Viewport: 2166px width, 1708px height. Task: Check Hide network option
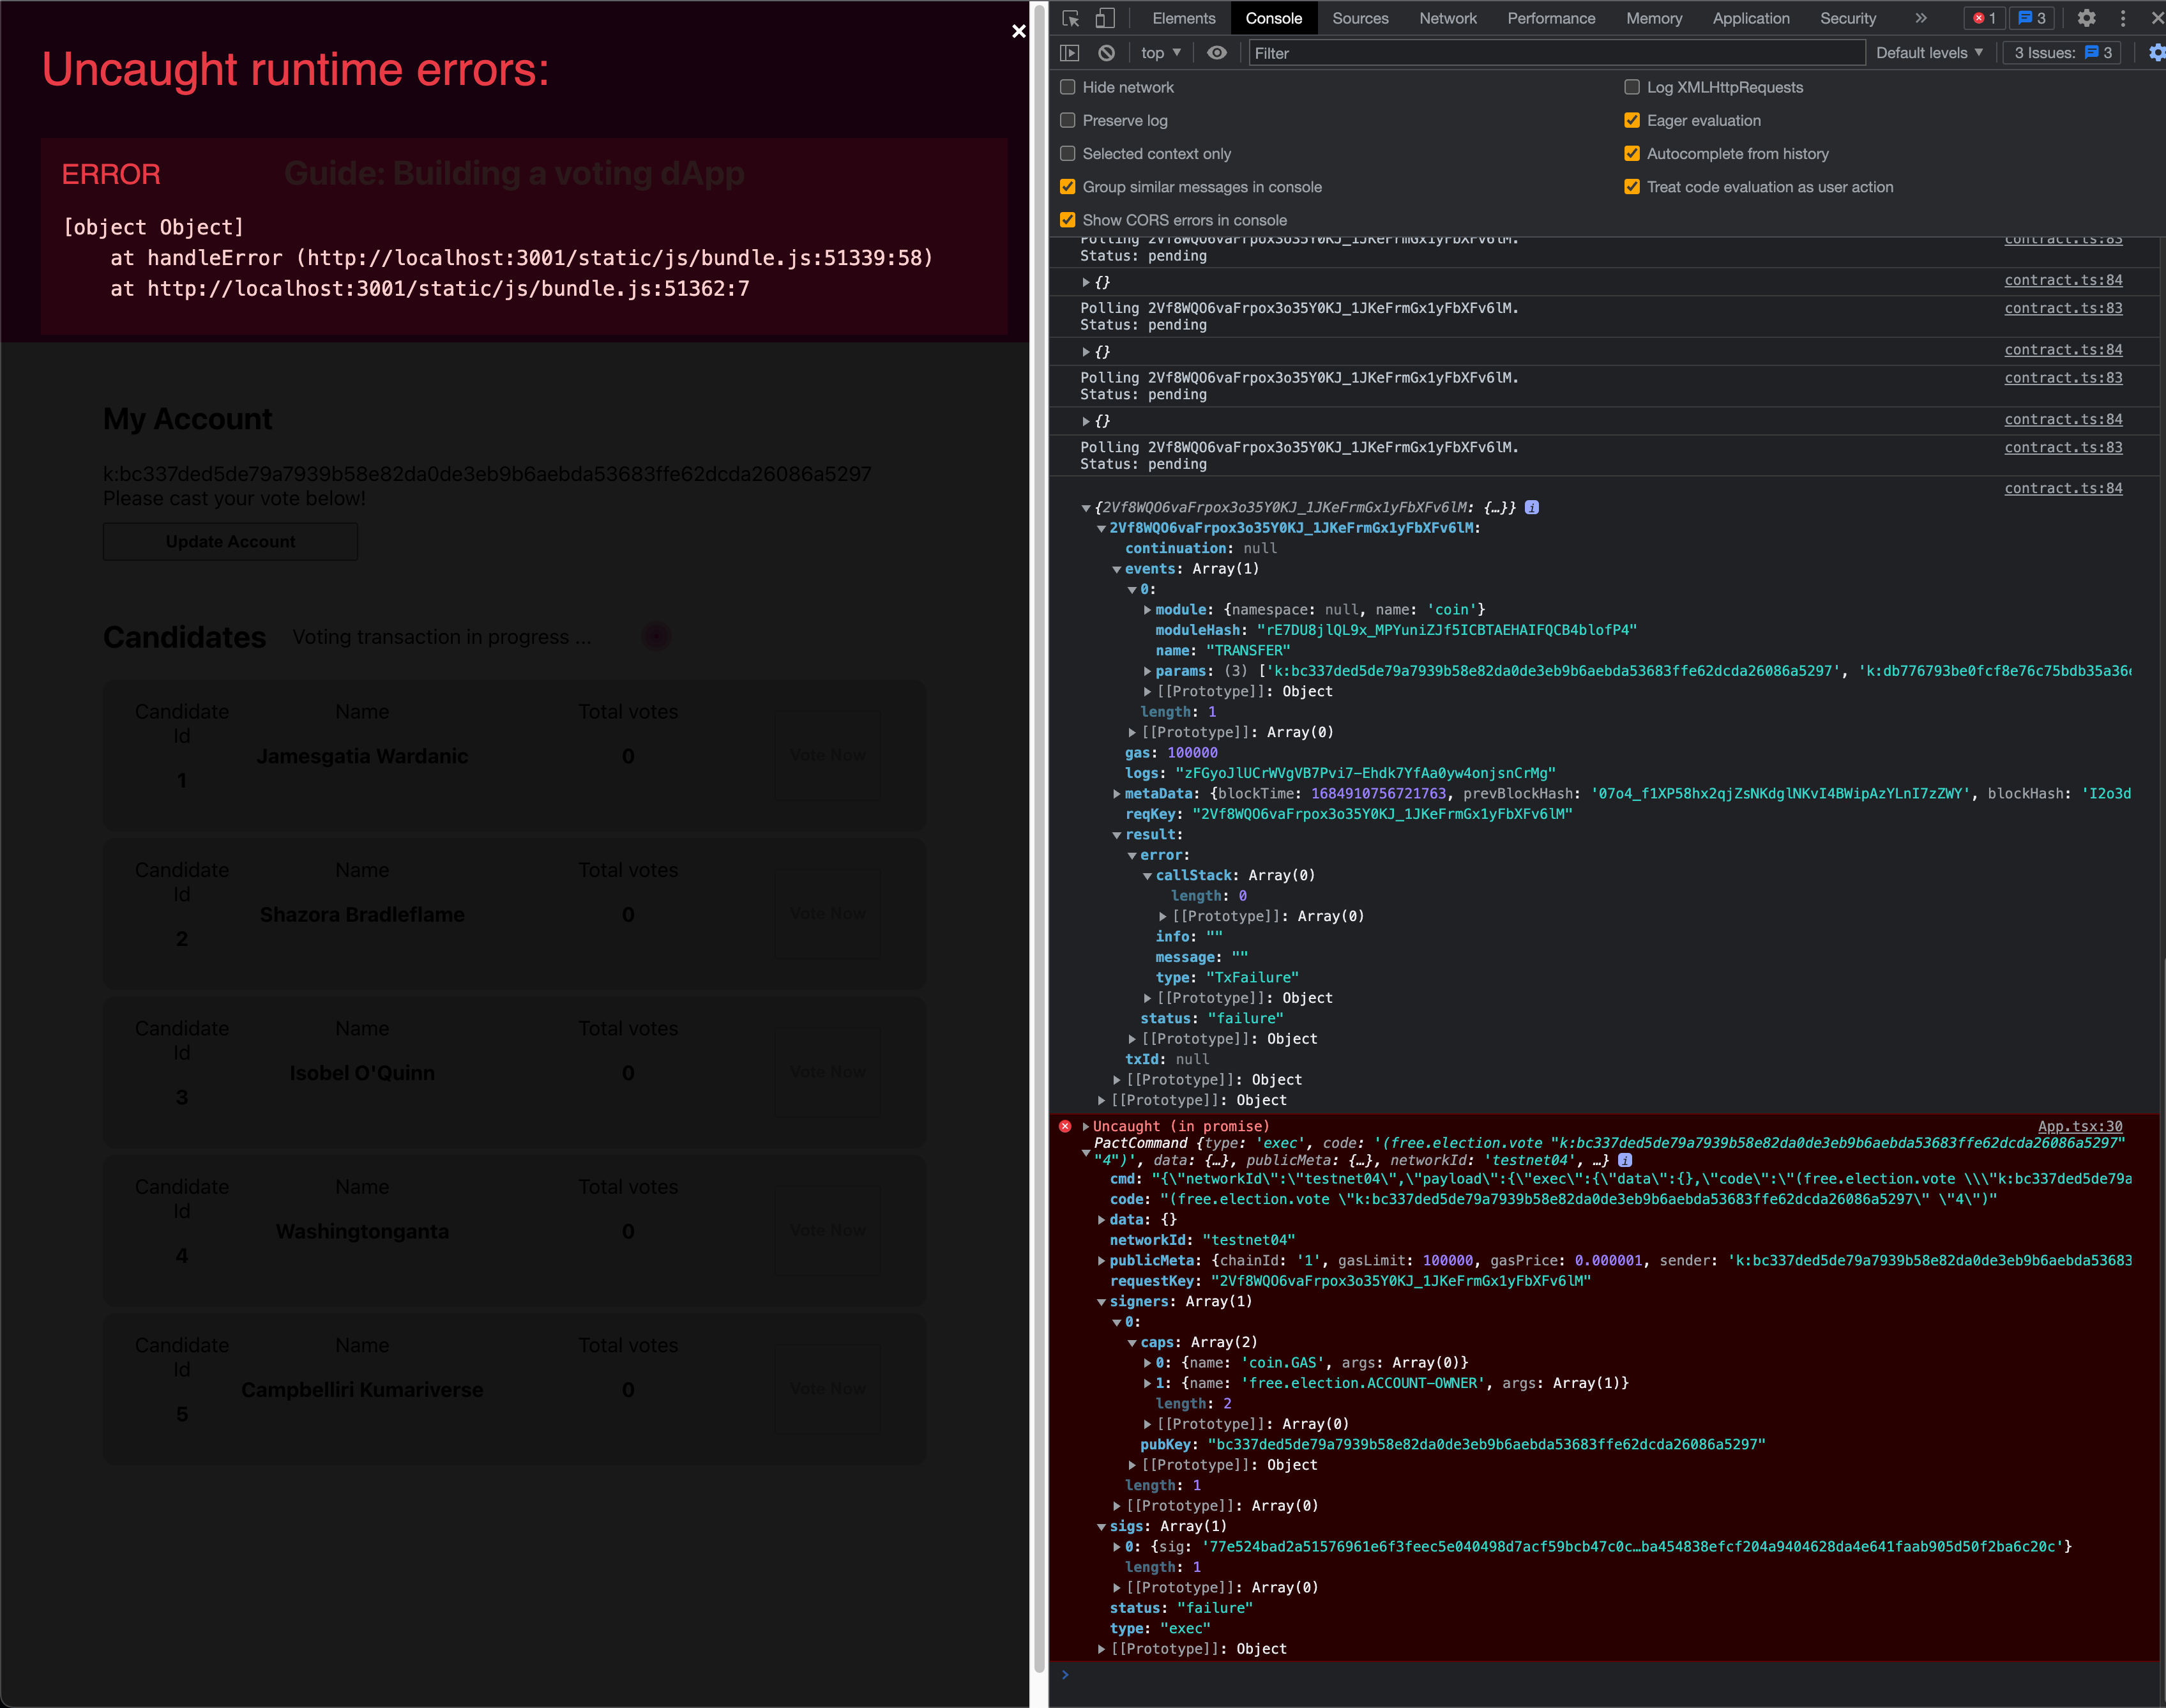click(1068, 87)
